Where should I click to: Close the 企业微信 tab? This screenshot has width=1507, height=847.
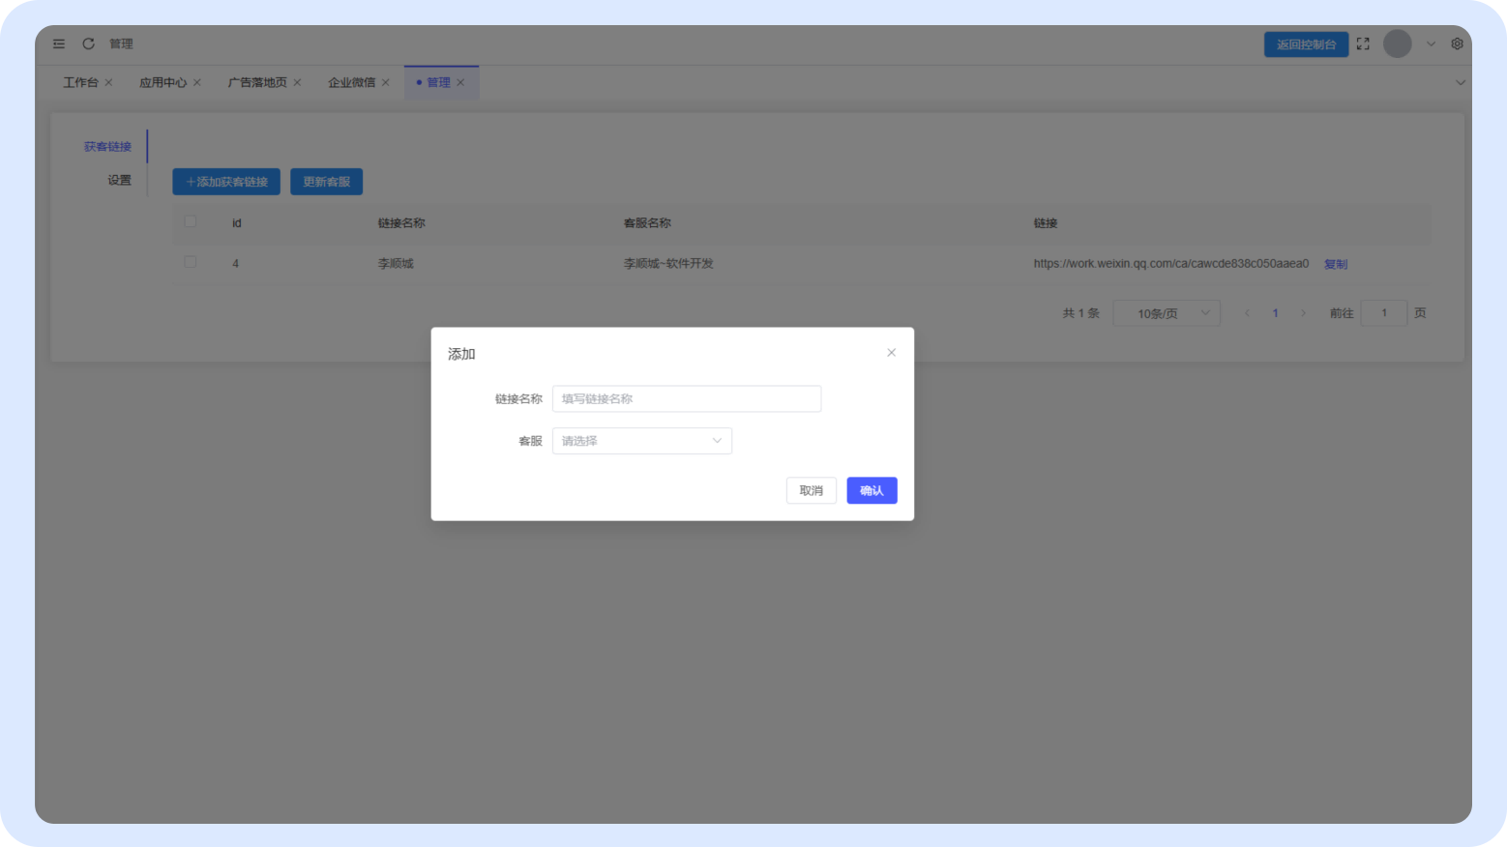(385, 82)
